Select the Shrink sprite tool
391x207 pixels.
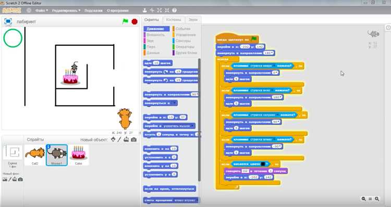click(x=167, y=10)
